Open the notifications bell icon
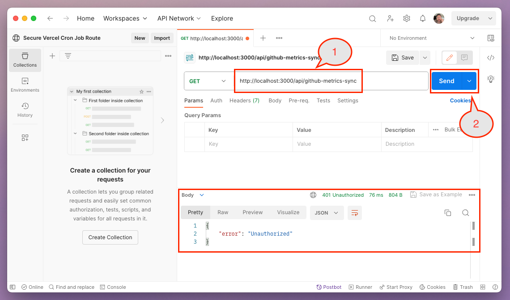This screenshot has width=510, height=300. coord(422,18)
